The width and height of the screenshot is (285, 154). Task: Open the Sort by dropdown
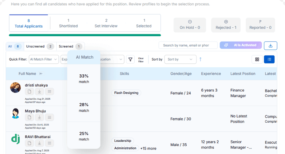(x=180, y=59)
